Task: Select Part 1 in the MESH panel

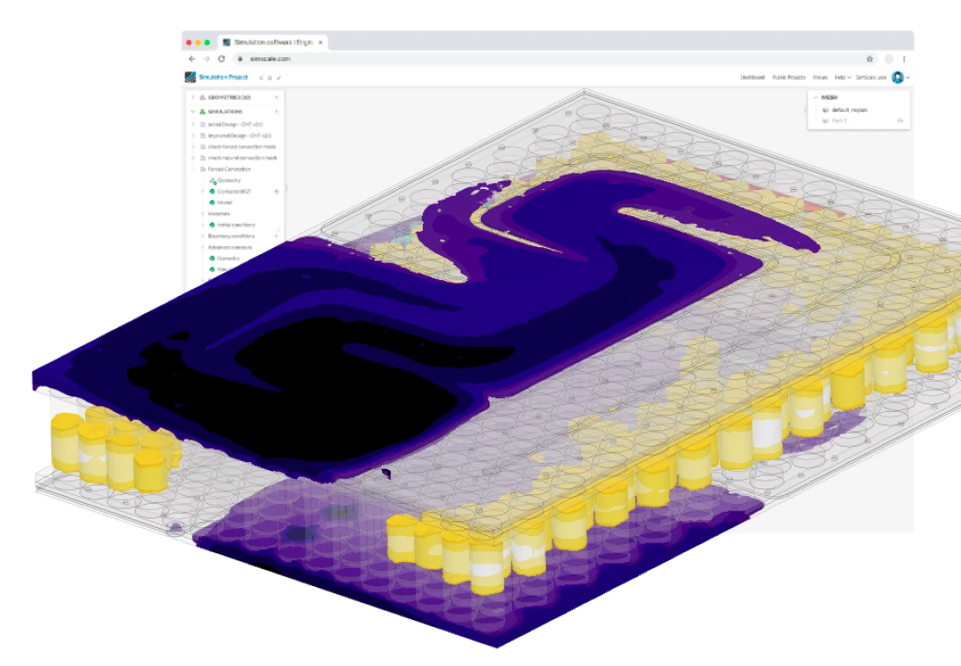Action: point(839,121)
